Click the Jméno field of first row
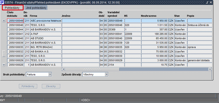219x103 pixels. coord(80,21)
